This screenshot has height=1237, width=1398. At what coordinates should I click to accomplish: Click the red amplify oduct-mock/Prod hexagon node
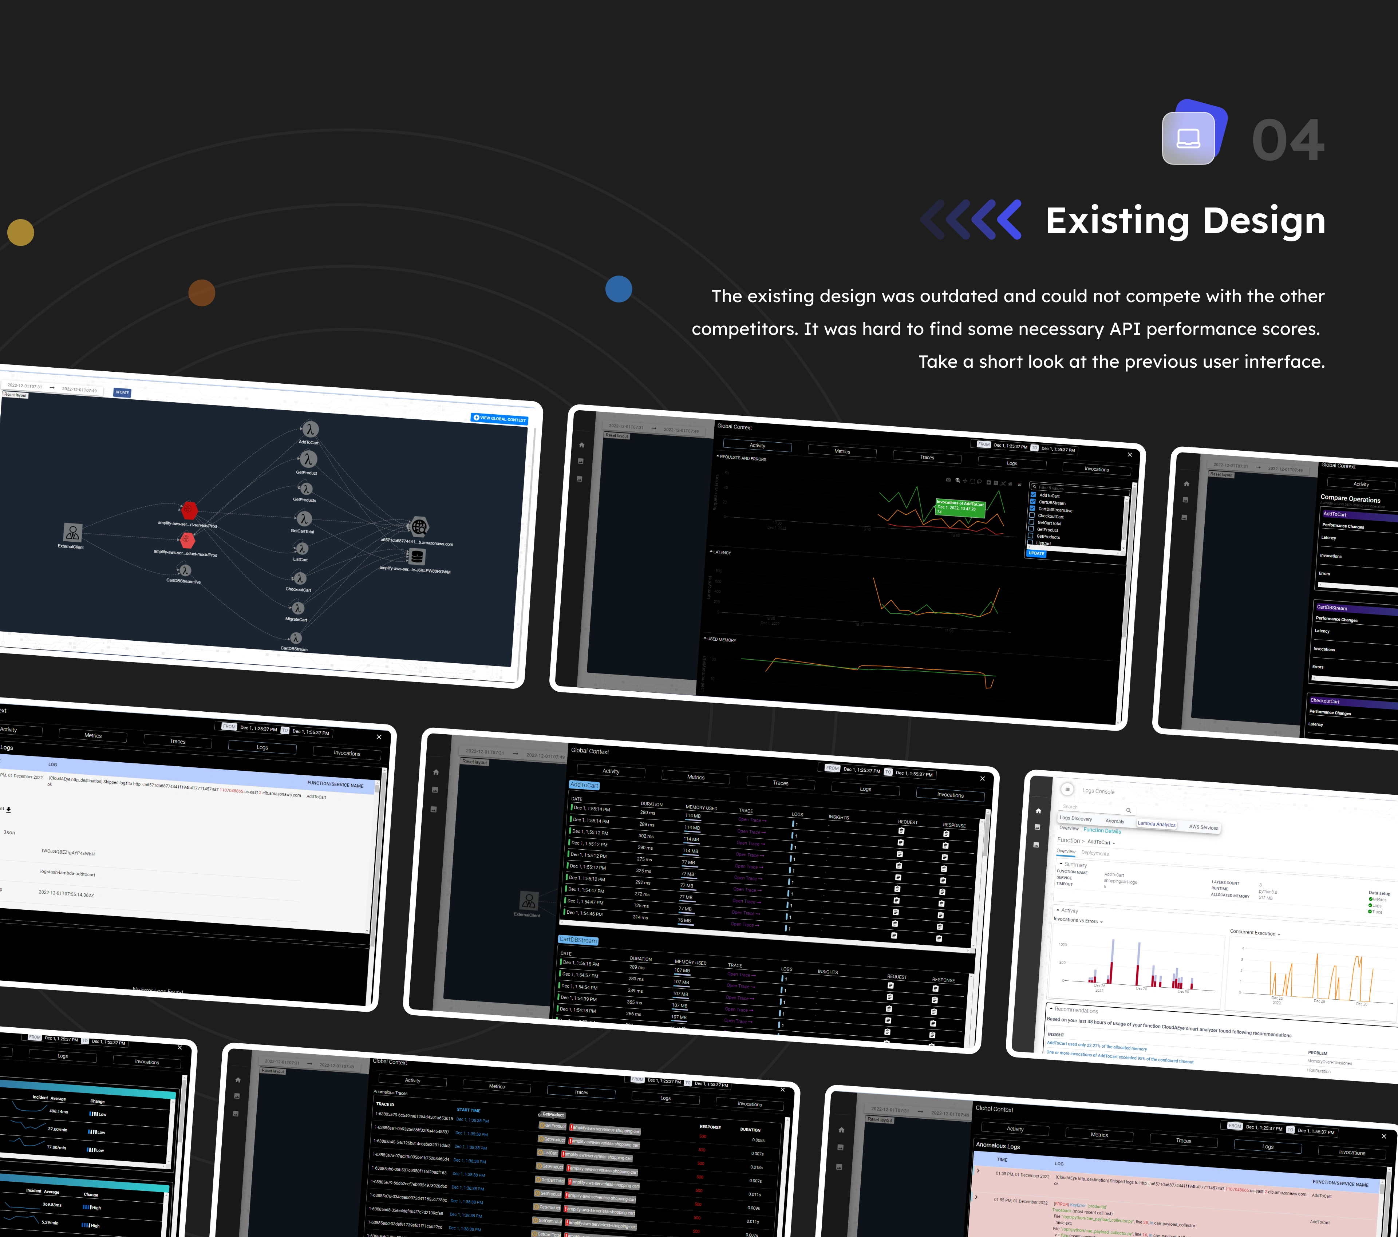(x=187, y=540)
